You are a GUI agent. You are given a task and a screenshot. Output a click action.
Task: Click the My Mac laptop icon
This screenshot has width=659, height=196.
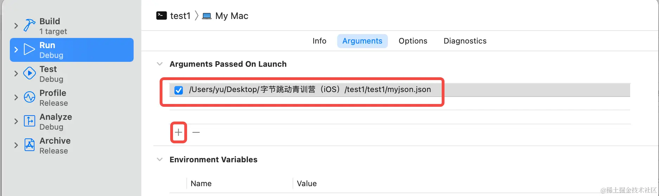(207, 16)
